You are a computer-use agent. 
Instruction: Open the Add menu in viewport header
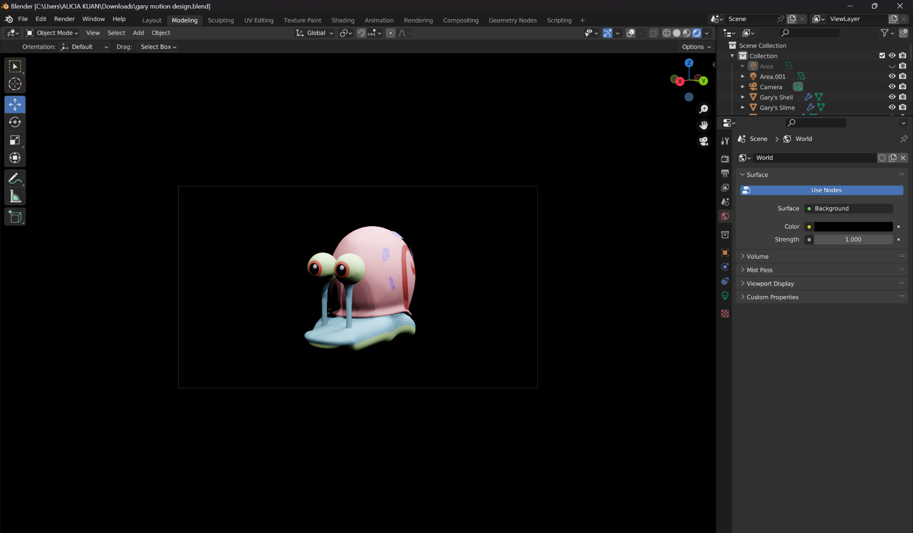[x=138, y=33]
